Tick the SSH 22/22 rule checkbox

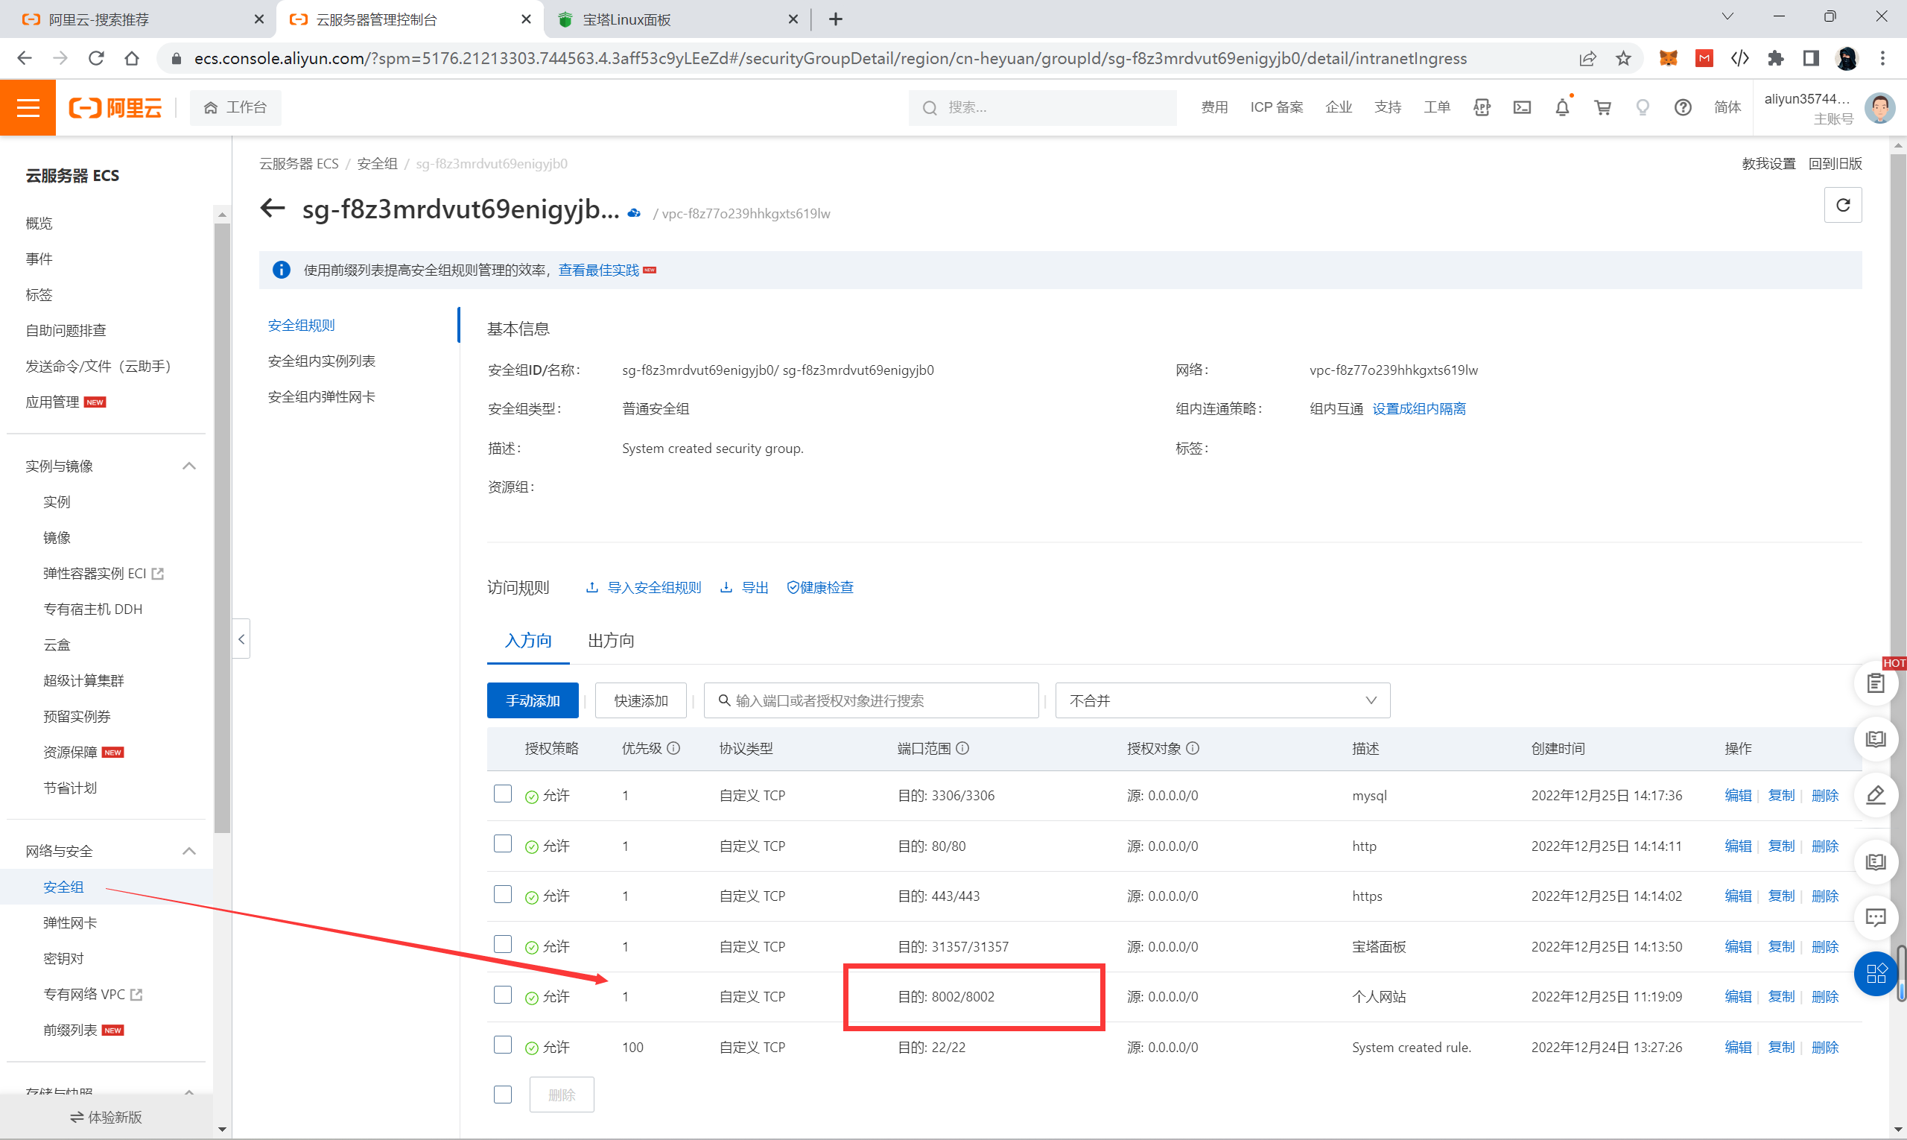[x=502, y=1045]
